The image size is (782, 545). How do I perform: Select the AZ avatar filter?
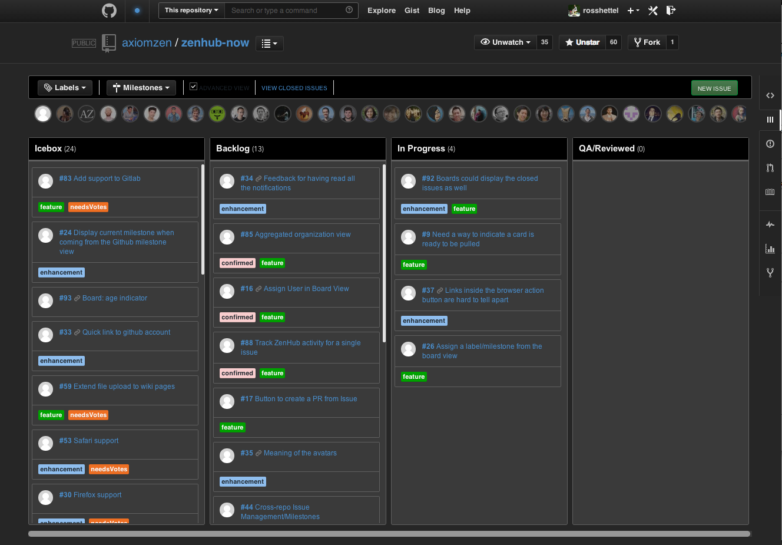[x=87, y=114]
